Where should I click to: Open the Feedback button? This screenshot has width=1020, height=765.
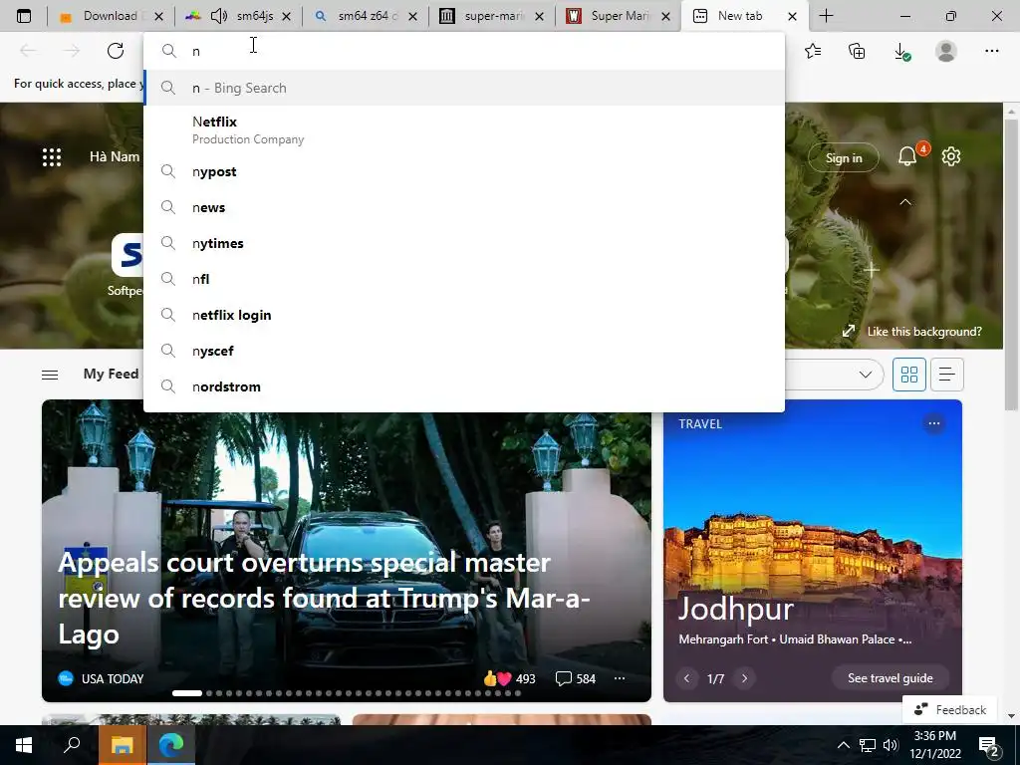[x=950, y=709]
